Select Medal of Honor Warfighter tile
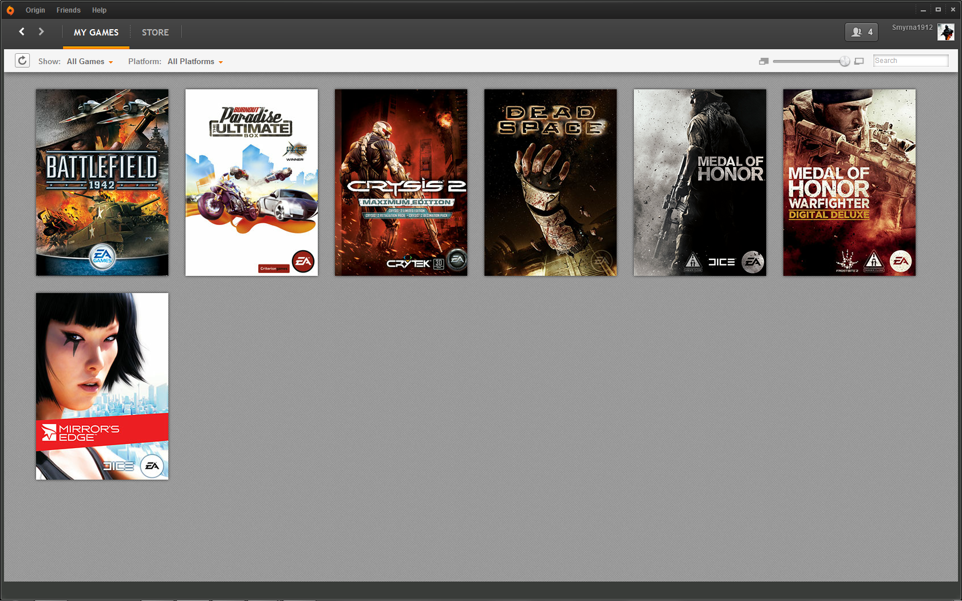Image resolution: width=962 pixels, height=601 pixels. point(850,182)
